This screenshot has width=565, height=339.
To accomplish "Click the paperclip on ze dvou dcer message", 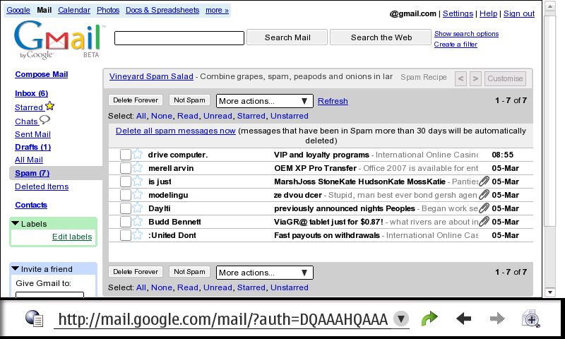I will point(484,194).
